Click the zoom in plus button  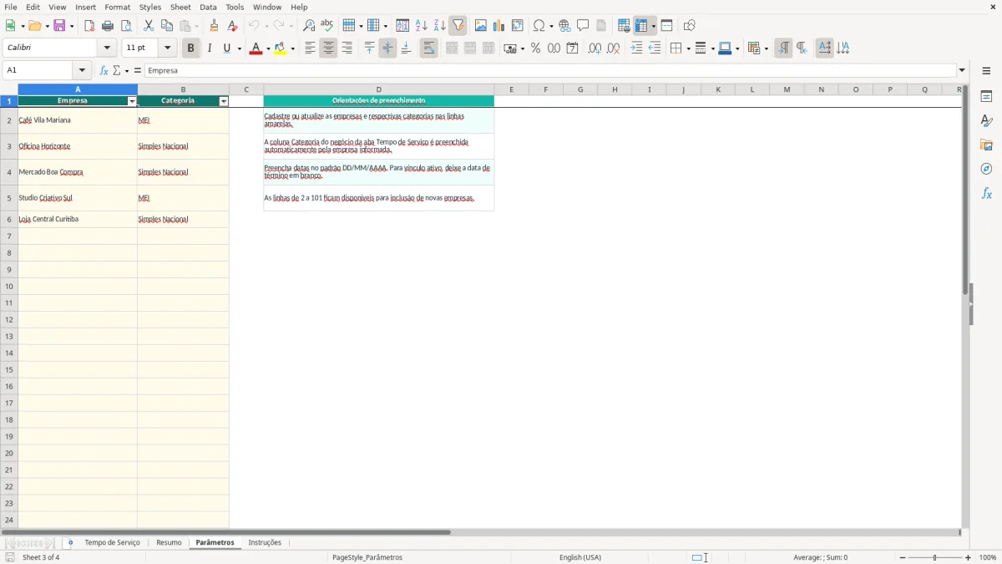(x=969, y=557)
